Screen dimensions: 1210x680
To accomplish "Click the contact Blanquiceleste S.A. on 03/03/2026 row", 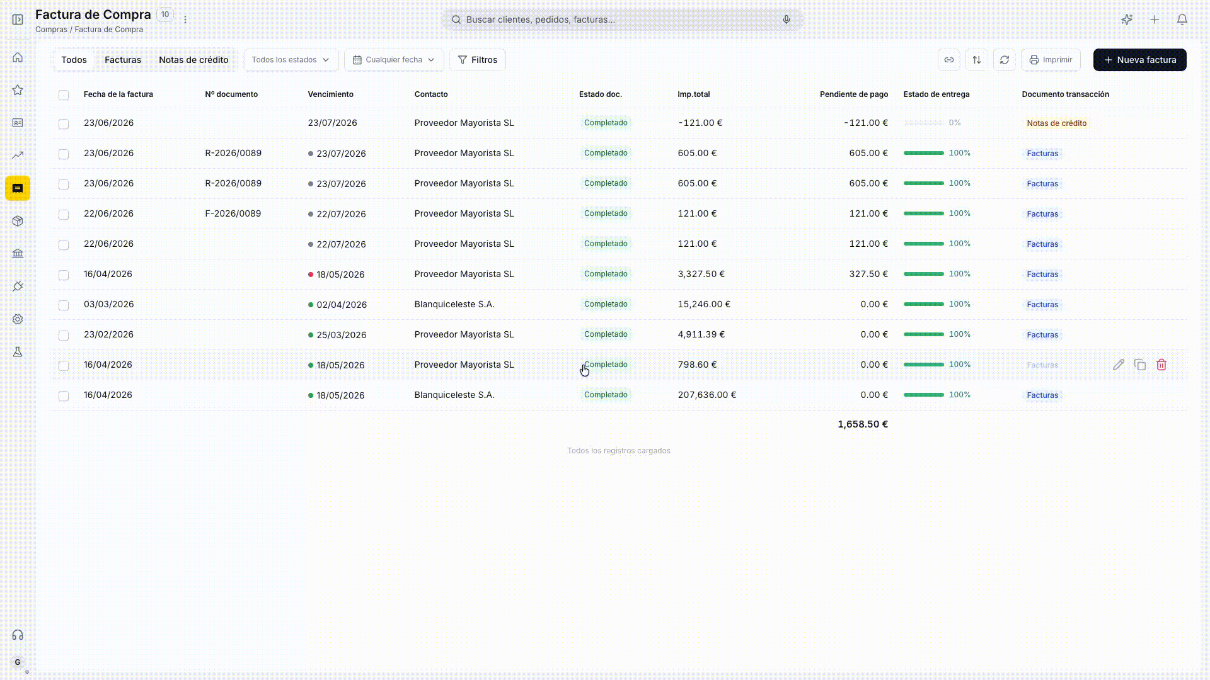I will pos(454,304).
